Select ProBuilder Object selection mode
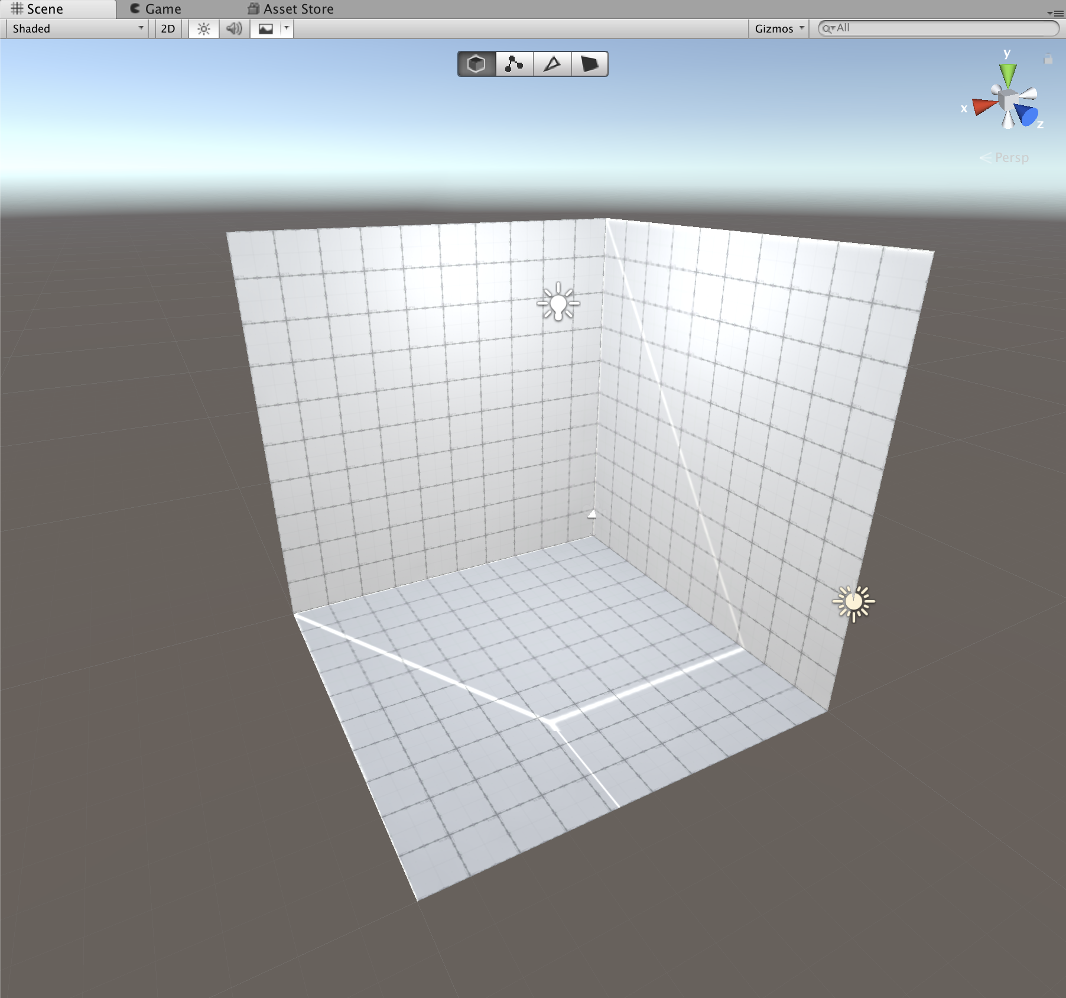The image size is (1066, 998). (x=476, y=64)
